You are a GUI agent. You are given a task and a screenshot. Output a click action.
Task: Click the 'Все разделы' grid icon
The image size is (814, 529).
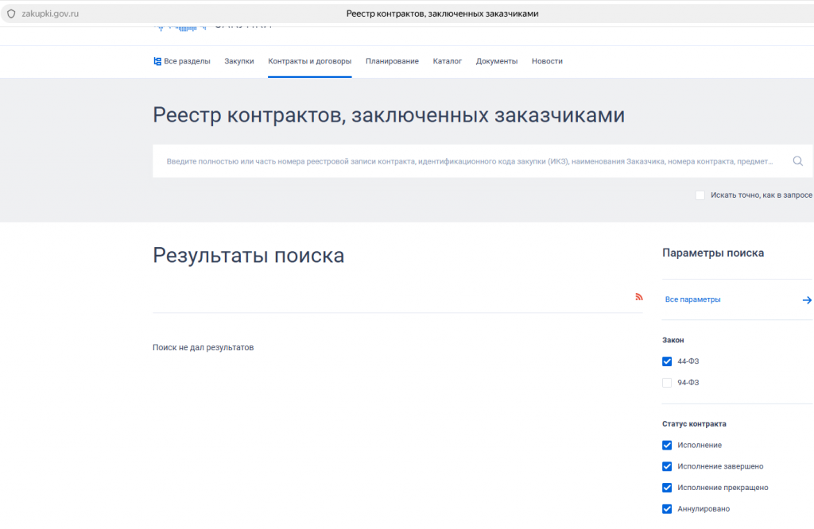pos(157,61)
